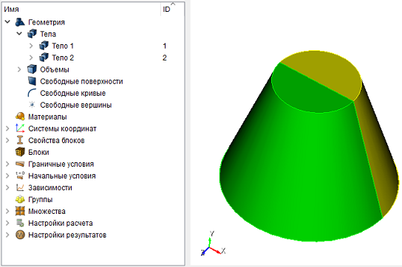This screenshot has width=402, height=267.
Task: Expand Граничные условия node
Action: (x=7, y=164)
